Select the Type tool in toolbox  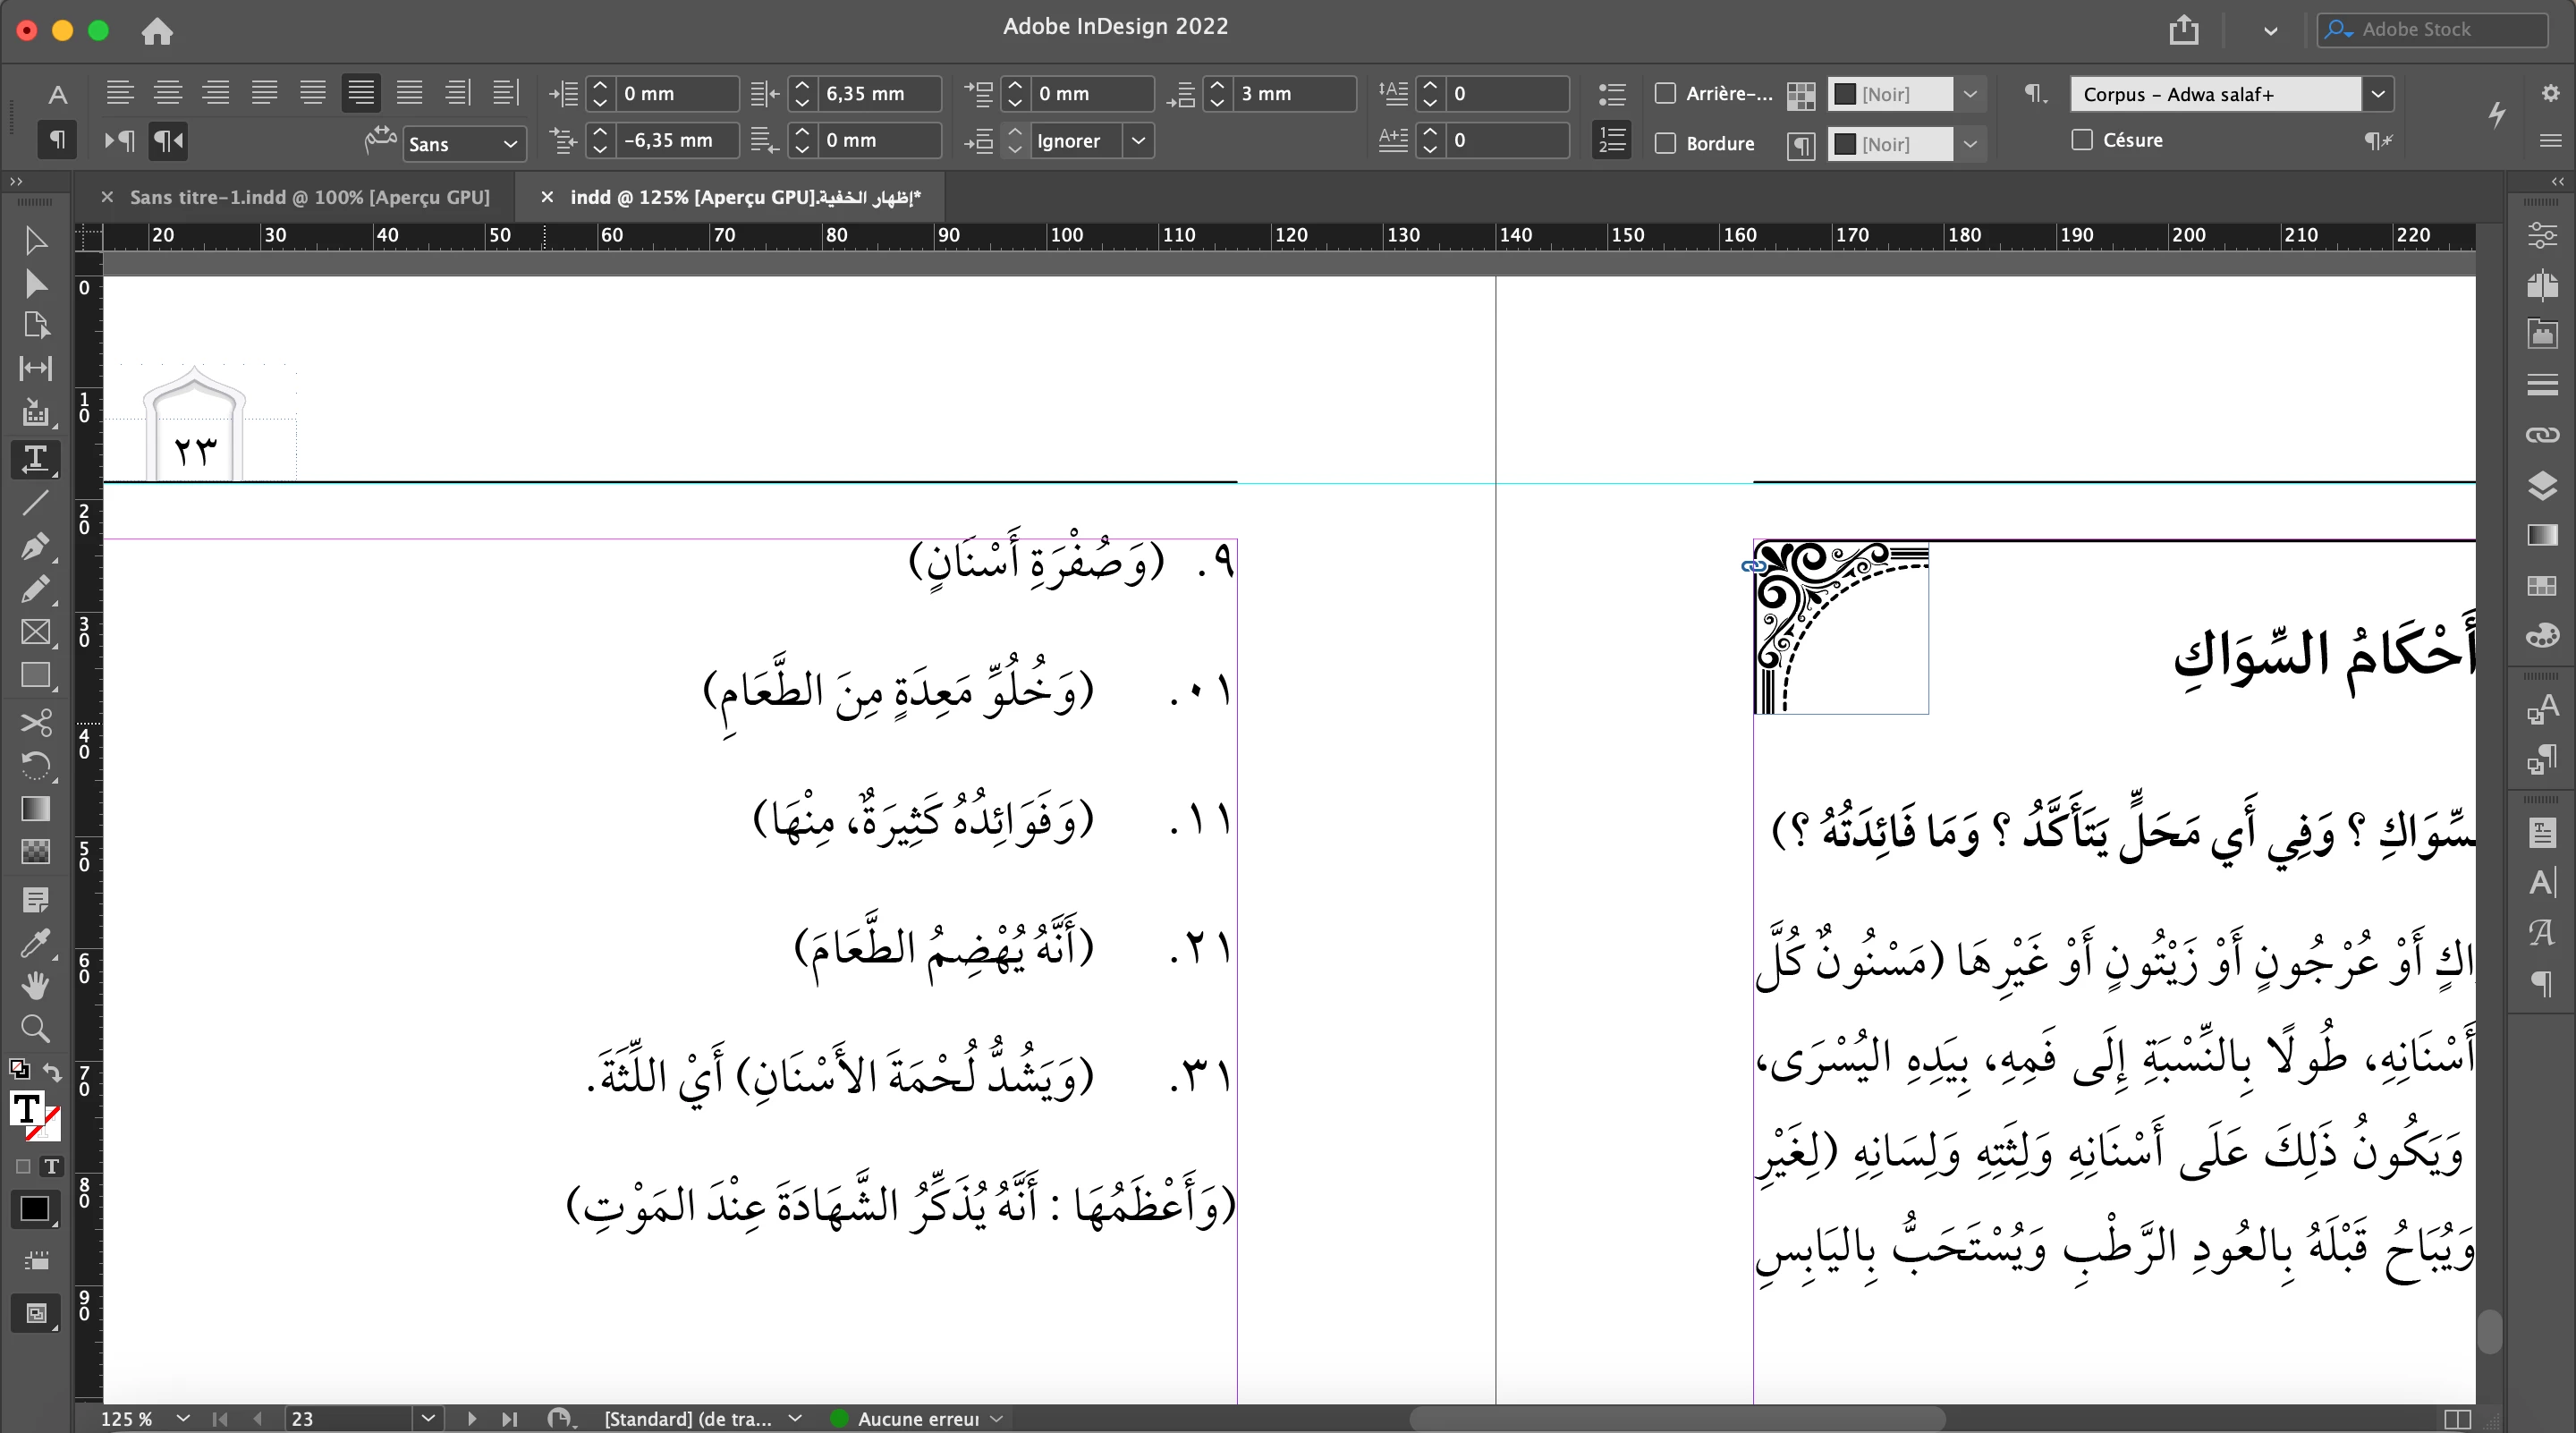pos(35,458)
